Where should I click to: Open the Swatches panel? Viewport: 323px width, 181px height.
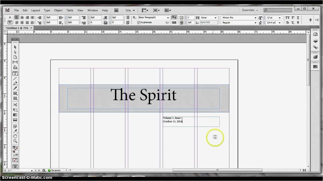pyautogui.click(x=315, y=66)
